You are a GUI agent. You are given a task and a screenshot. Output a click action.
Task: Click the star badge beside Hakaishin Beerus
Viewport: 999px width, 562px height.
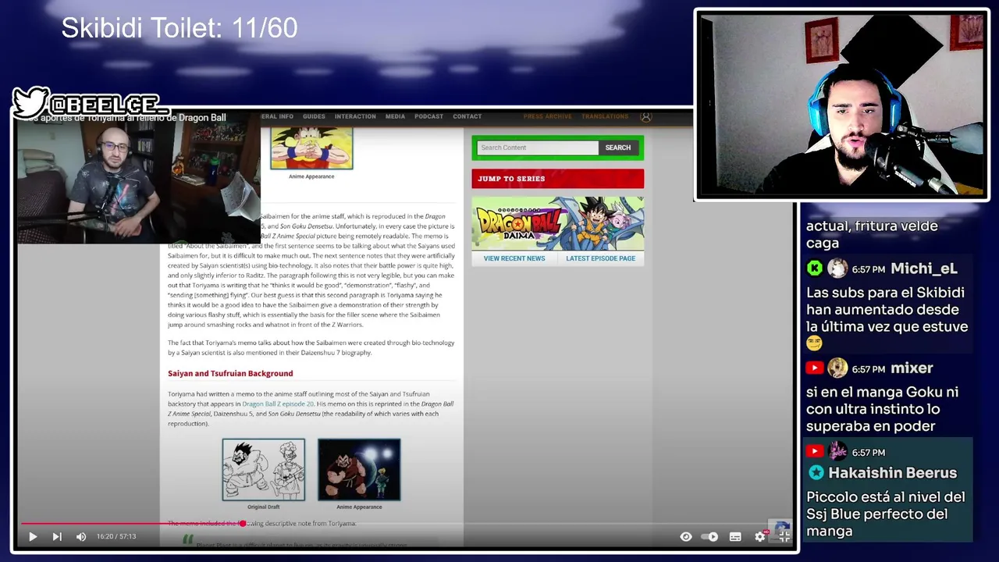[x=816, y=472]
